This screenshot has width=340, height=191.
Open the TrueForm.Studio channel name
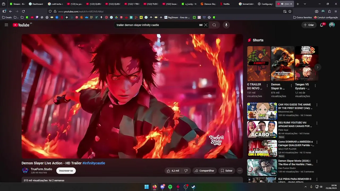(x=41, y=169)
